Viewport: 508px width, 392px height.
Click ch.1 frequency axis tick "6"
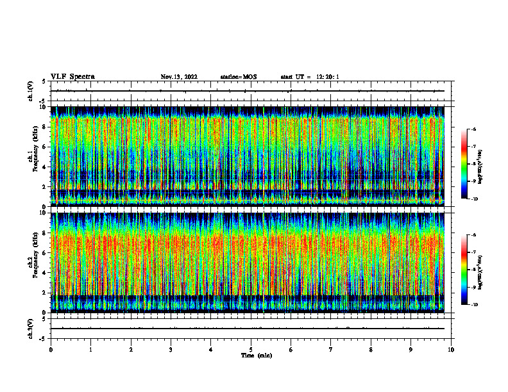pyautogui.click(x=45, y=147)
